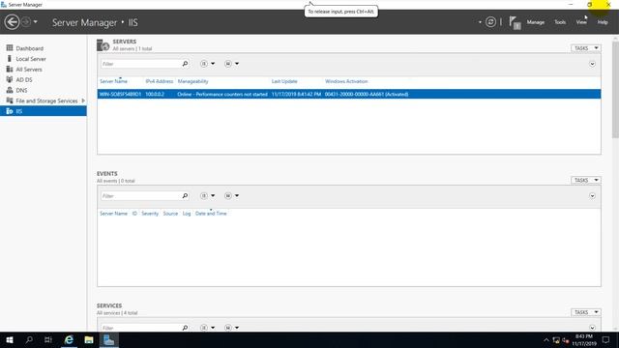Click IP address 10.0.0.2 cell
The height and width of the screenshot is (348, 619).
tap(155, 95)
